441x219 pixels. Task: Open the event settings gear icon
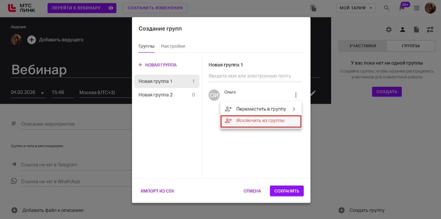tap(389, 29)
